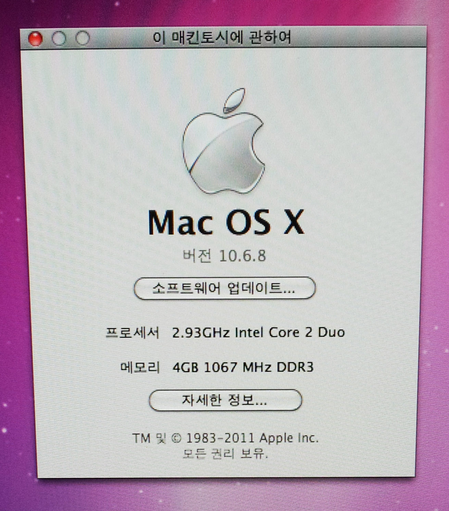Click the 프로세서 label
The image size is (449, 511).
[x=133, y=333]
